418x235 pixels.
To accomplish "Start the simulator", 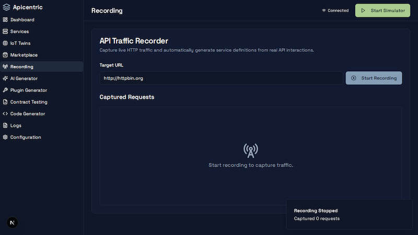I will click(x=382, y=10).
